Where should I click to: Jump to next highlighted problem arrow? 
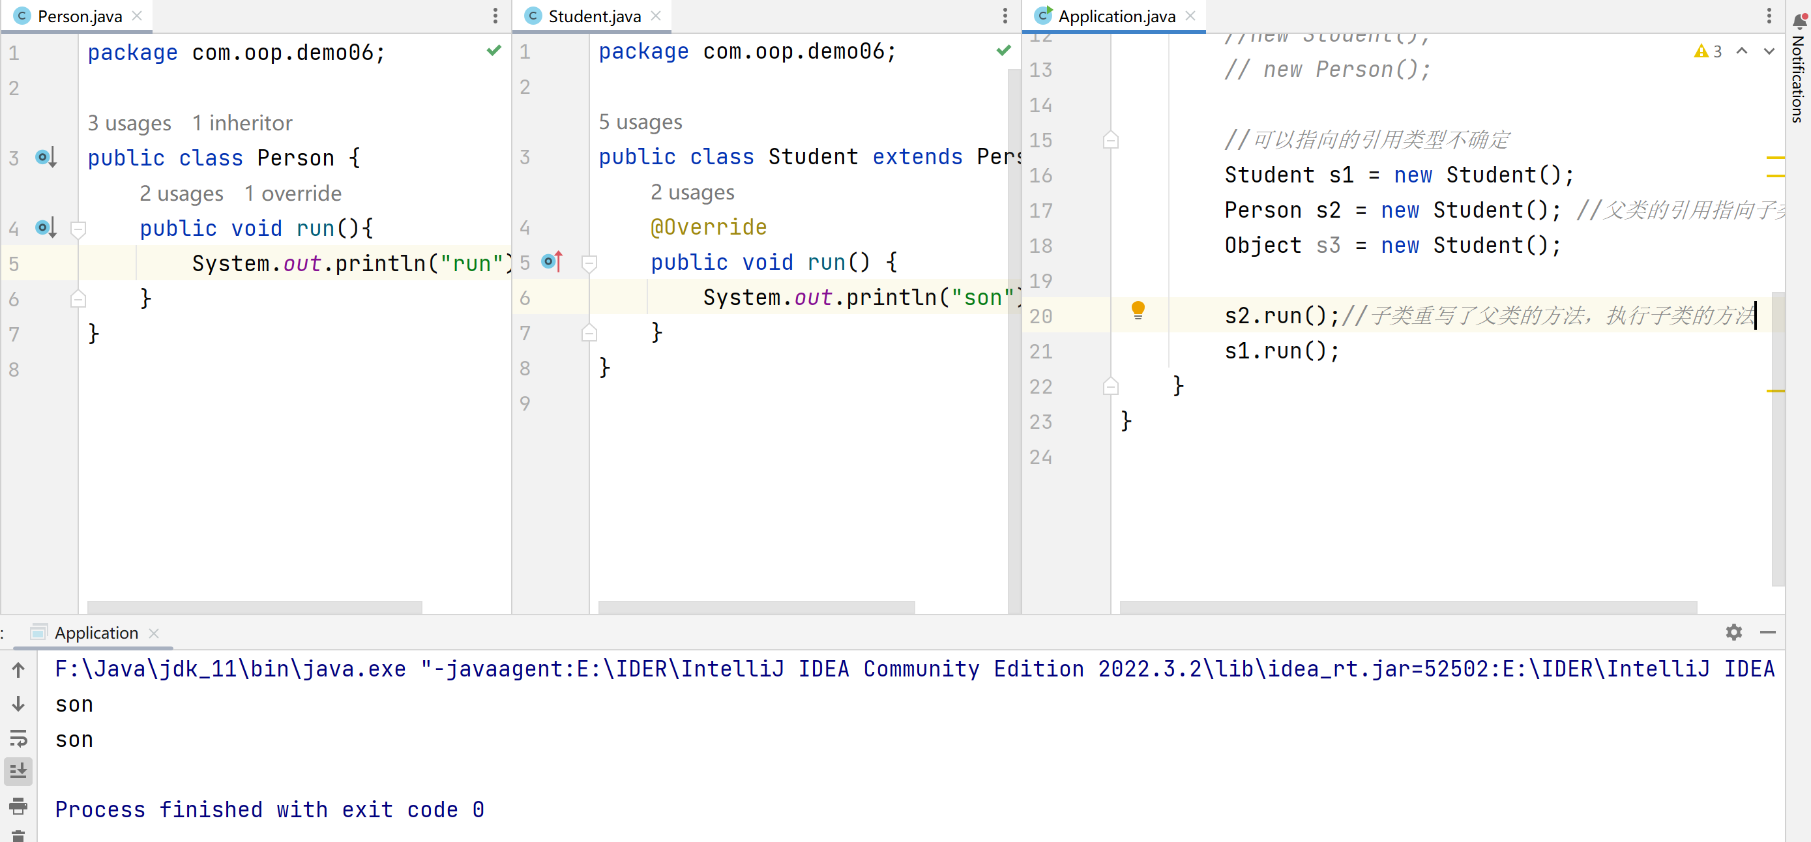point(1769,51)
